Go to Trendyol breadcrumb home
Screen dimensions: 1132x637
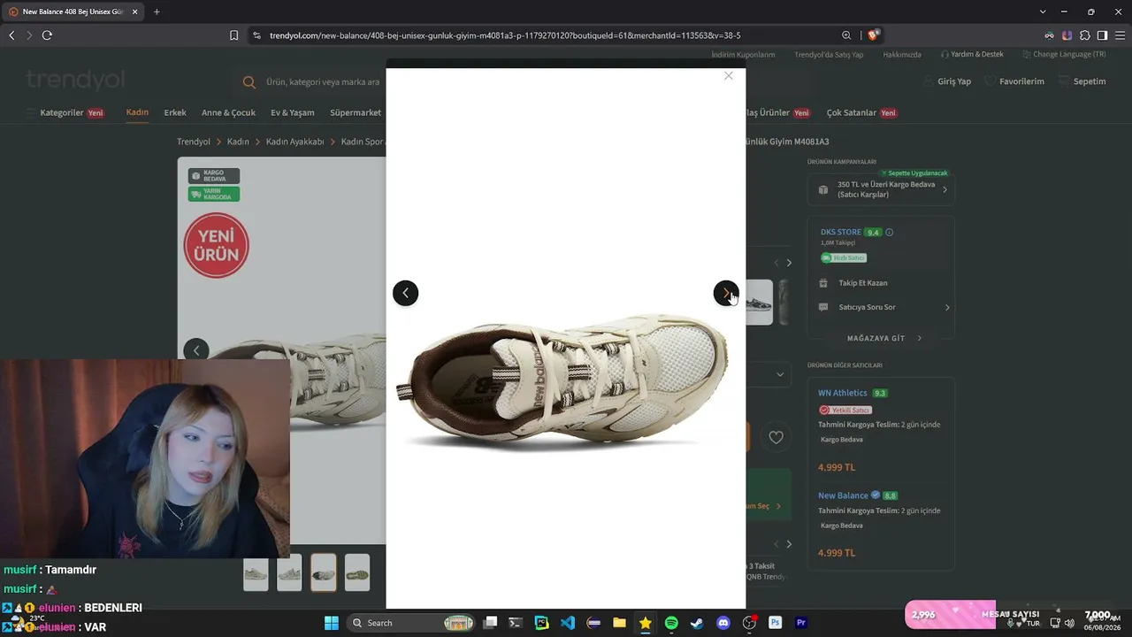click(x=194, y=142)
